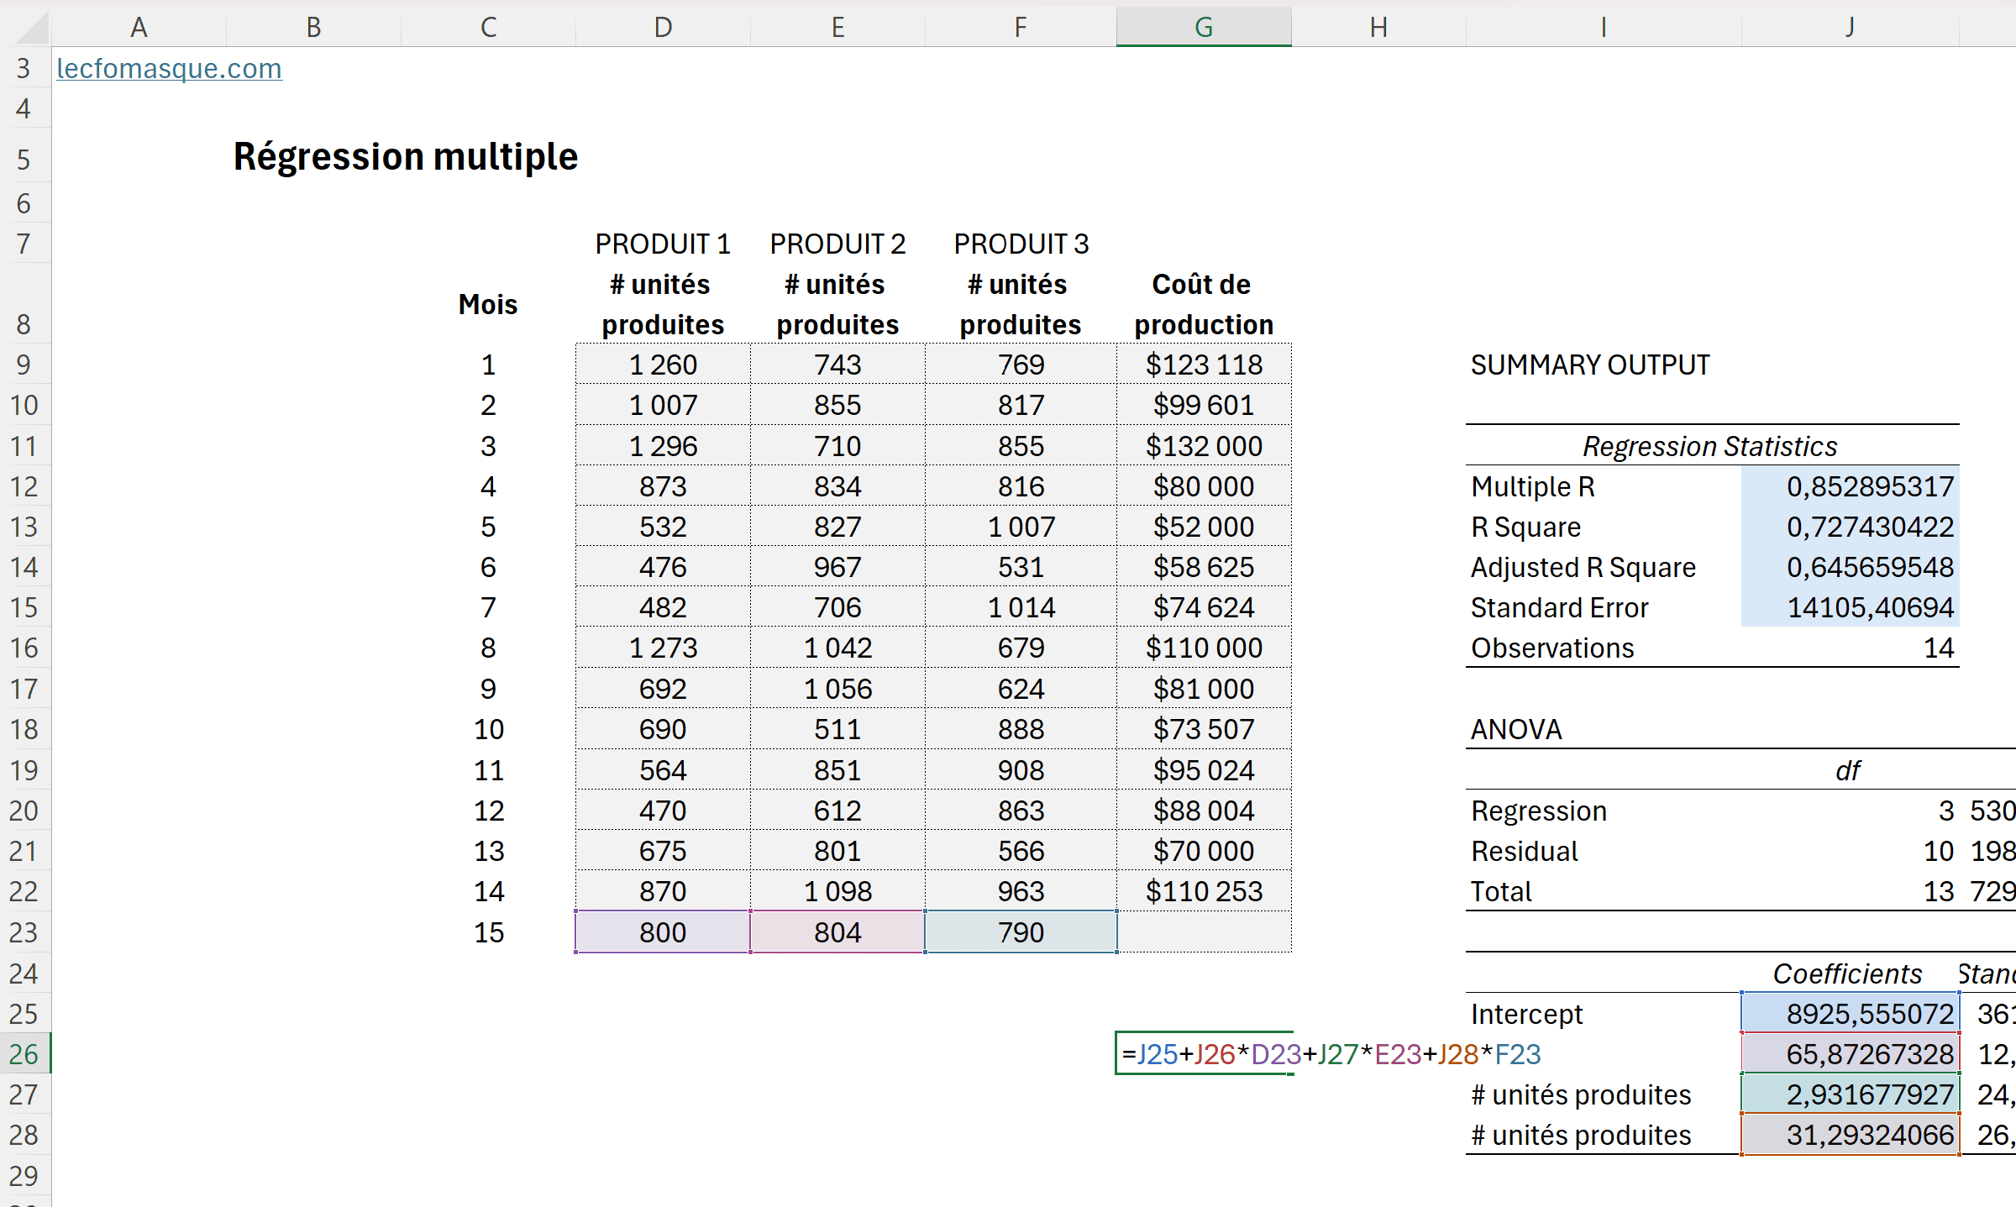Click the empty cost cell G23
2016x1207 pixels.
(1203, 931)
